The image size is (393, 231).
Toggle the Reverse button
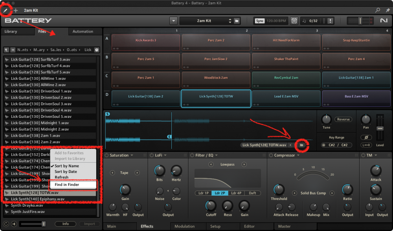pyautogui.click(x=343, y=119)
